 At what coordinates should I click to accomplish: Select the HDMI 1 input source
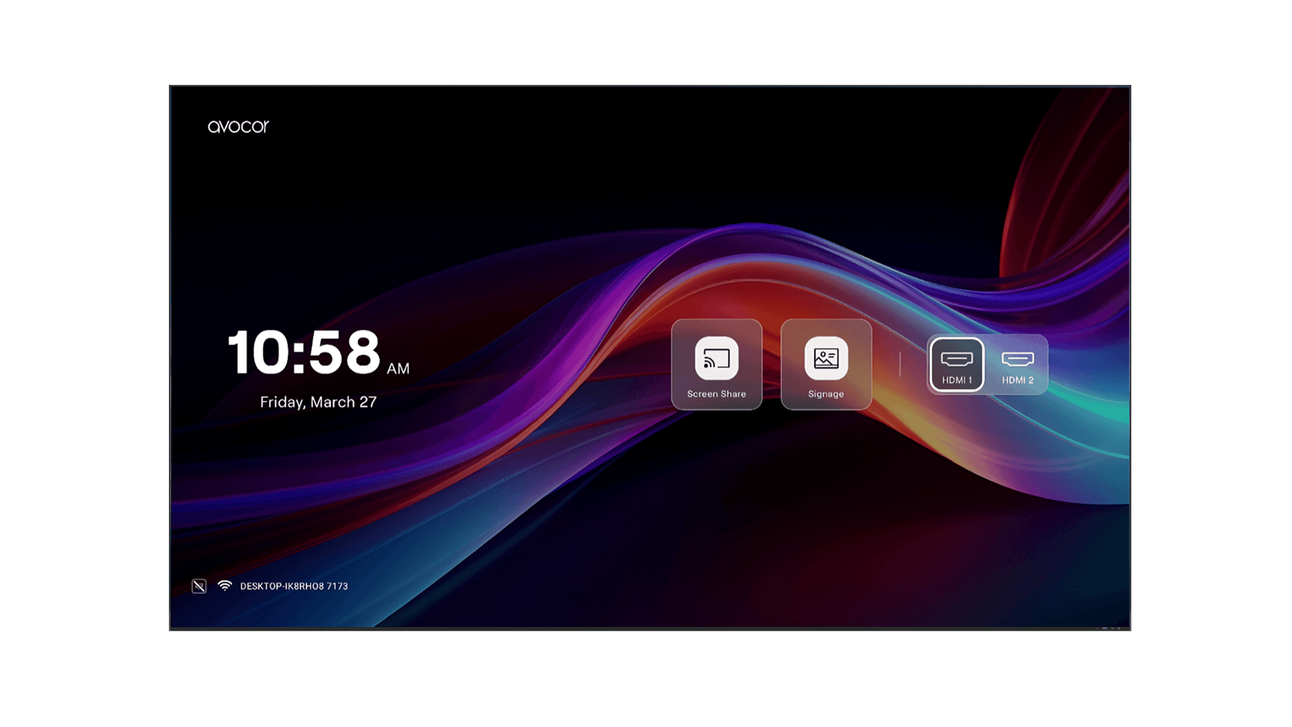coord(957,364)
